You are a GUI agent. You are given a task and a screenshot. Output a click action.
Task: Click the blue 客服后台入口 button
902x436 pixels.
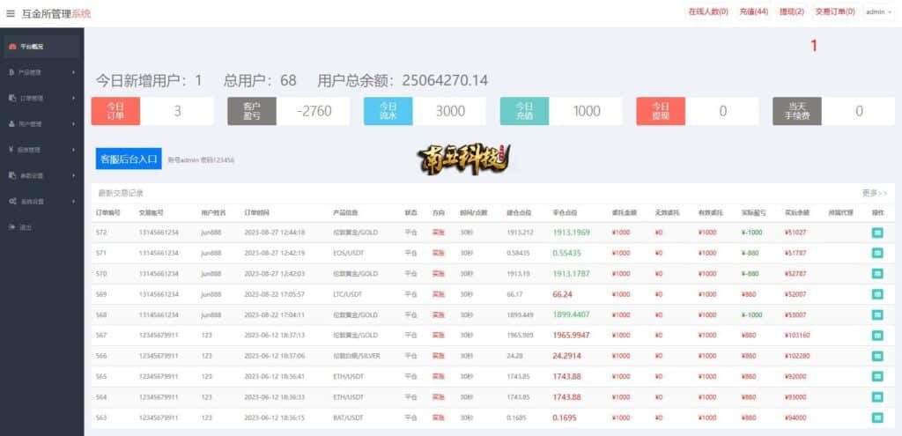tap(129, 159)
